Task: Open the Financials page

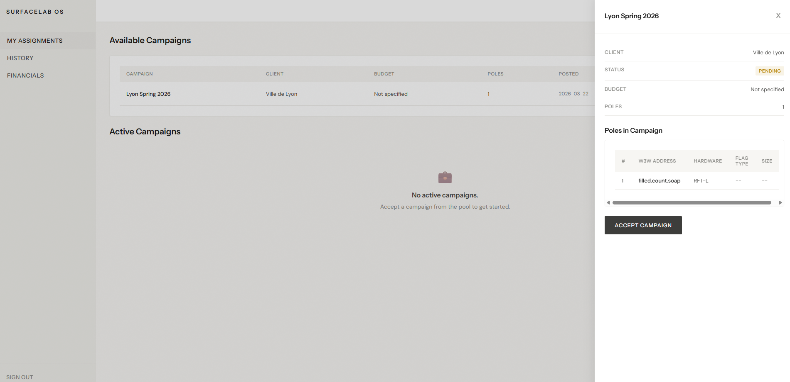Action: pyautogui.click(x=25, y=75)
